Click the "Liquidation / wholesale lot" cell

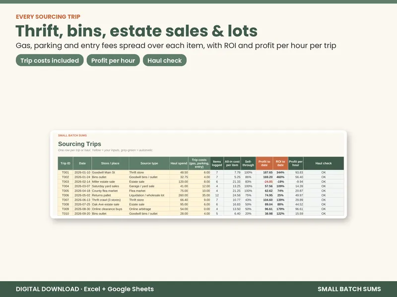(x=149, y=195)
